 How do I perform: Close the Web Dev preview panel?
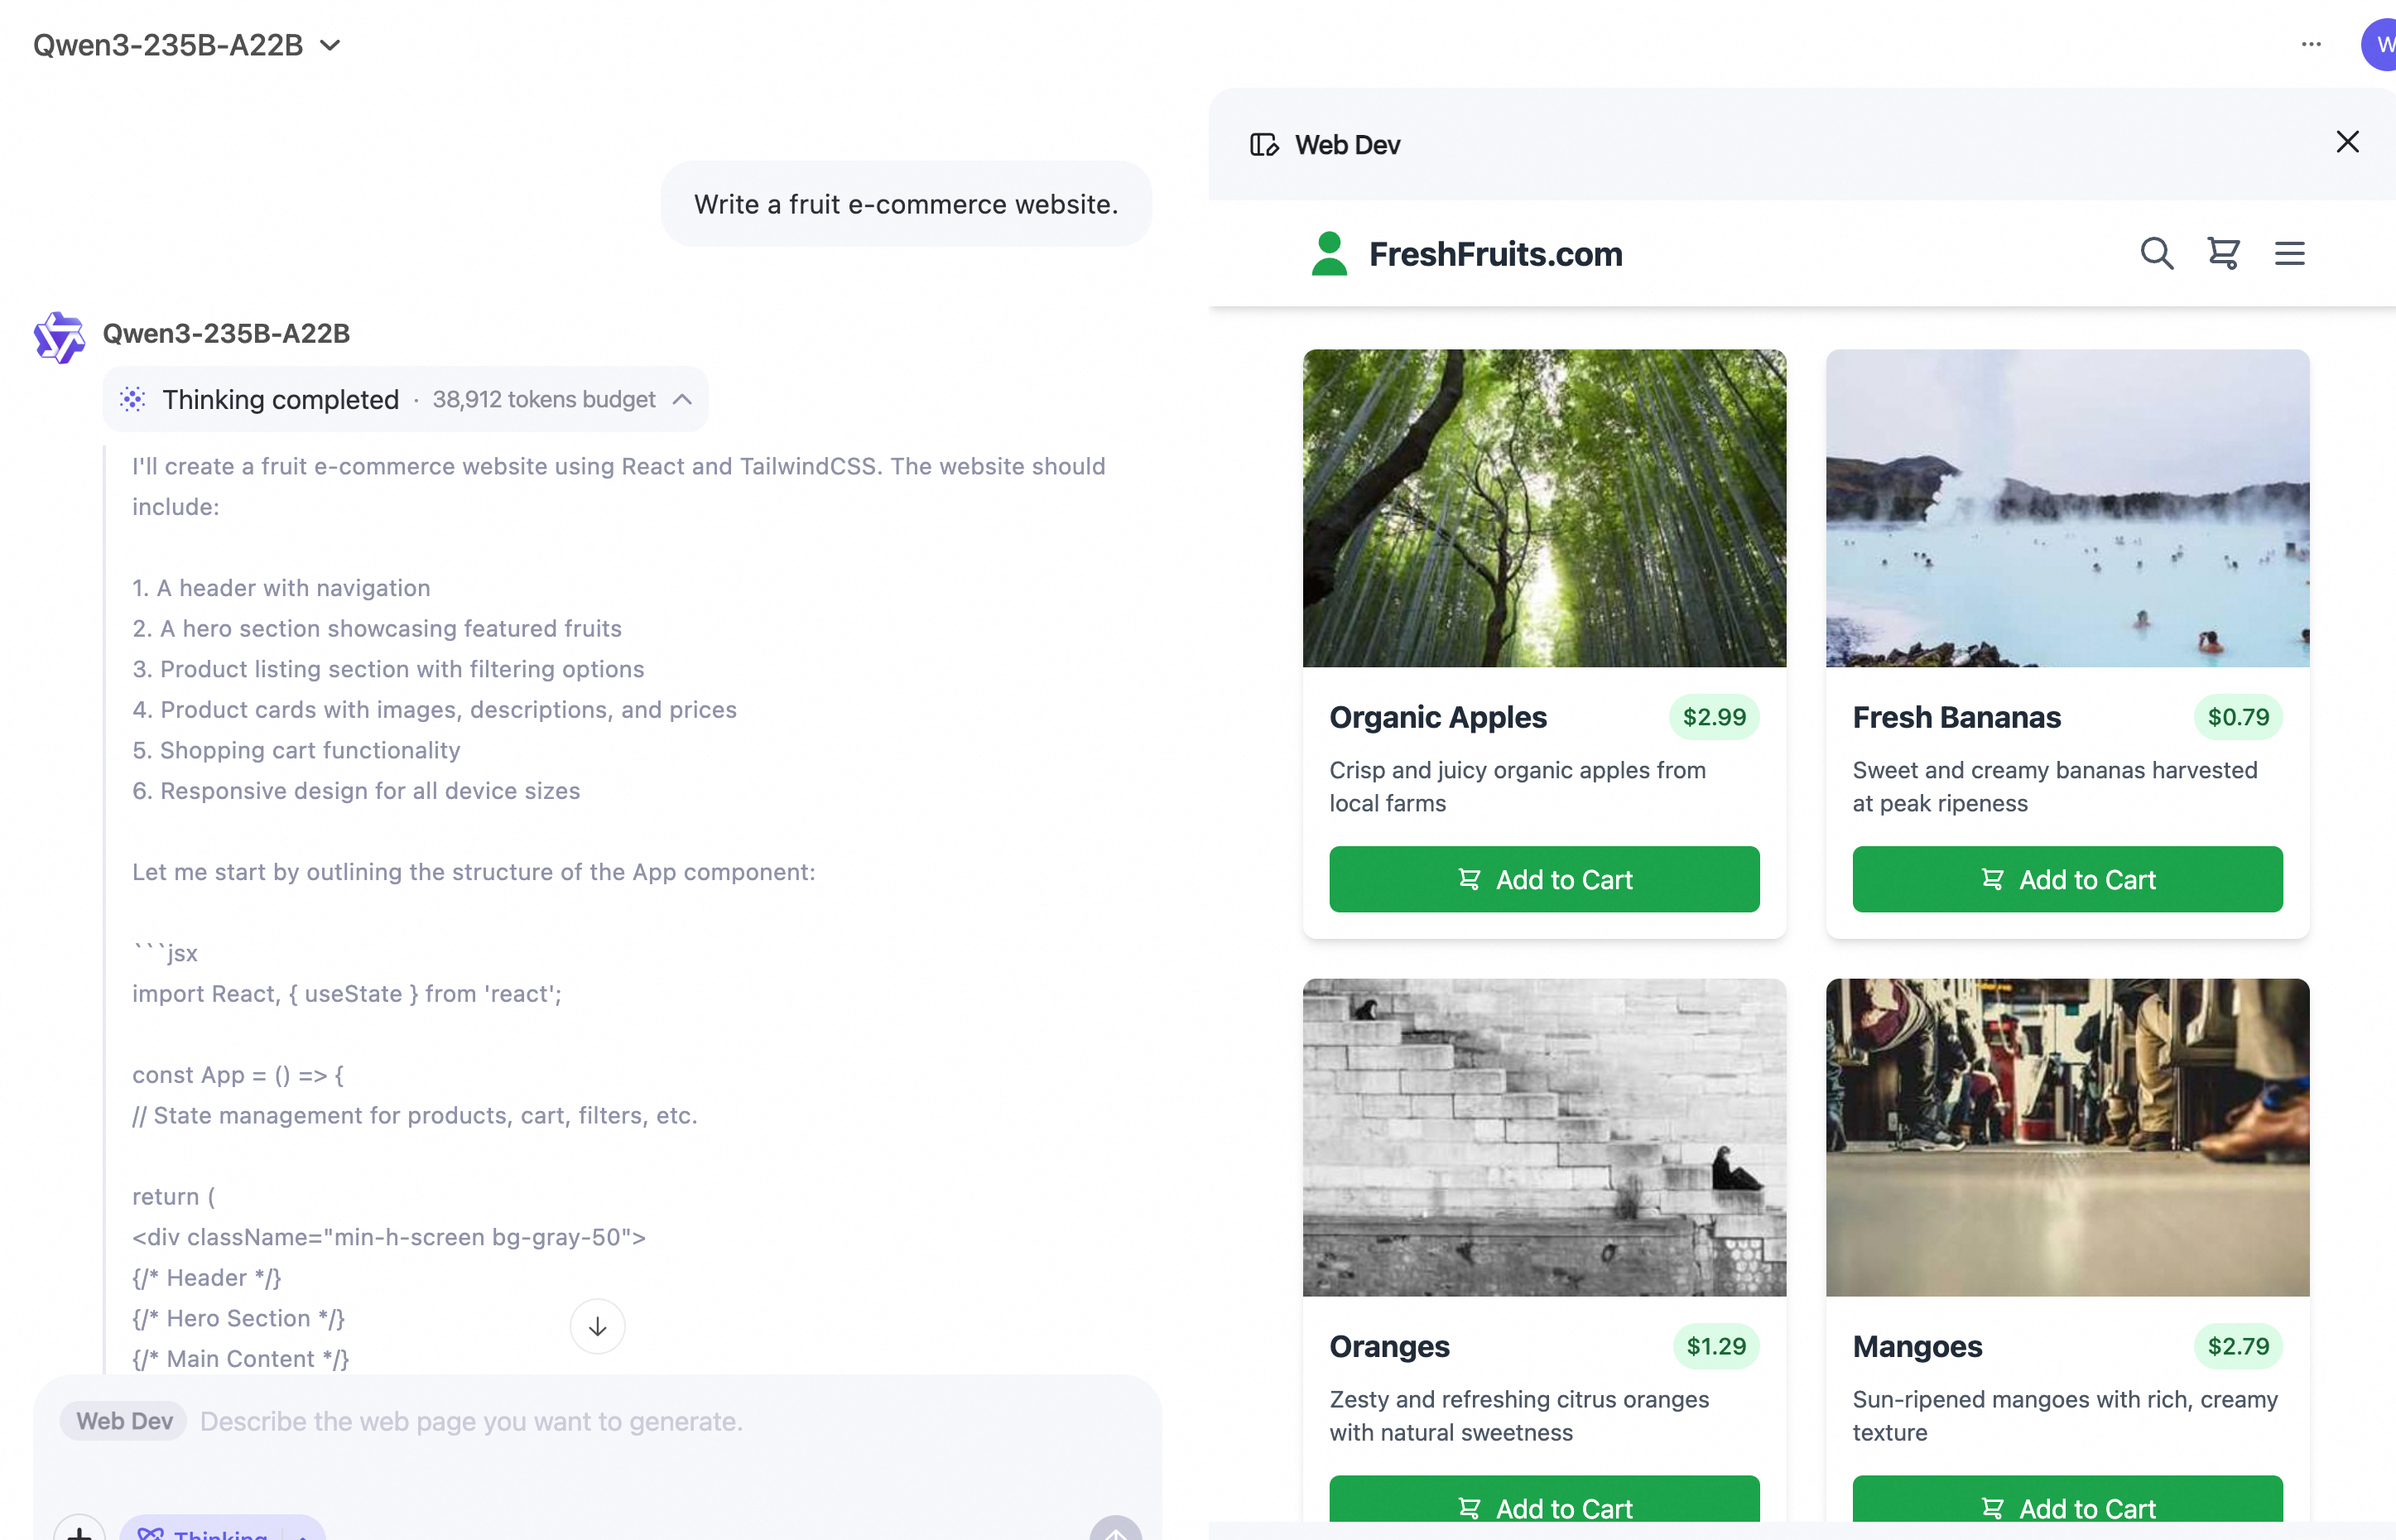tap(2348, 141)
